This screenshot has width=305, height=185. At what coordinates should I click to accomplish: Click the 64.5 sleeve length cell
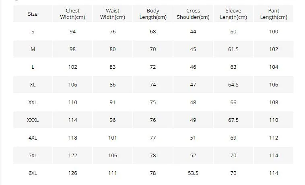[x=233, y=85]
